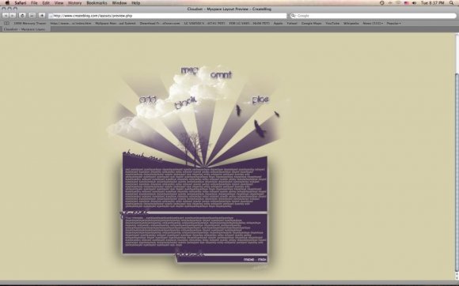Screen dimensions: 459x286
Task: Select the Cloudset Myspace Layout tab
Action: tap(25, 29)
